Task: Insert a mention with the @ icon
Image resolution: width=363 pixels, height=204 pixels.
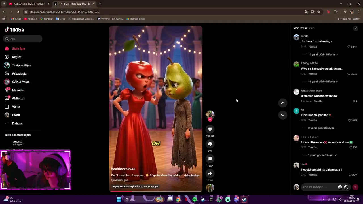Action: (x=340, y=187)
